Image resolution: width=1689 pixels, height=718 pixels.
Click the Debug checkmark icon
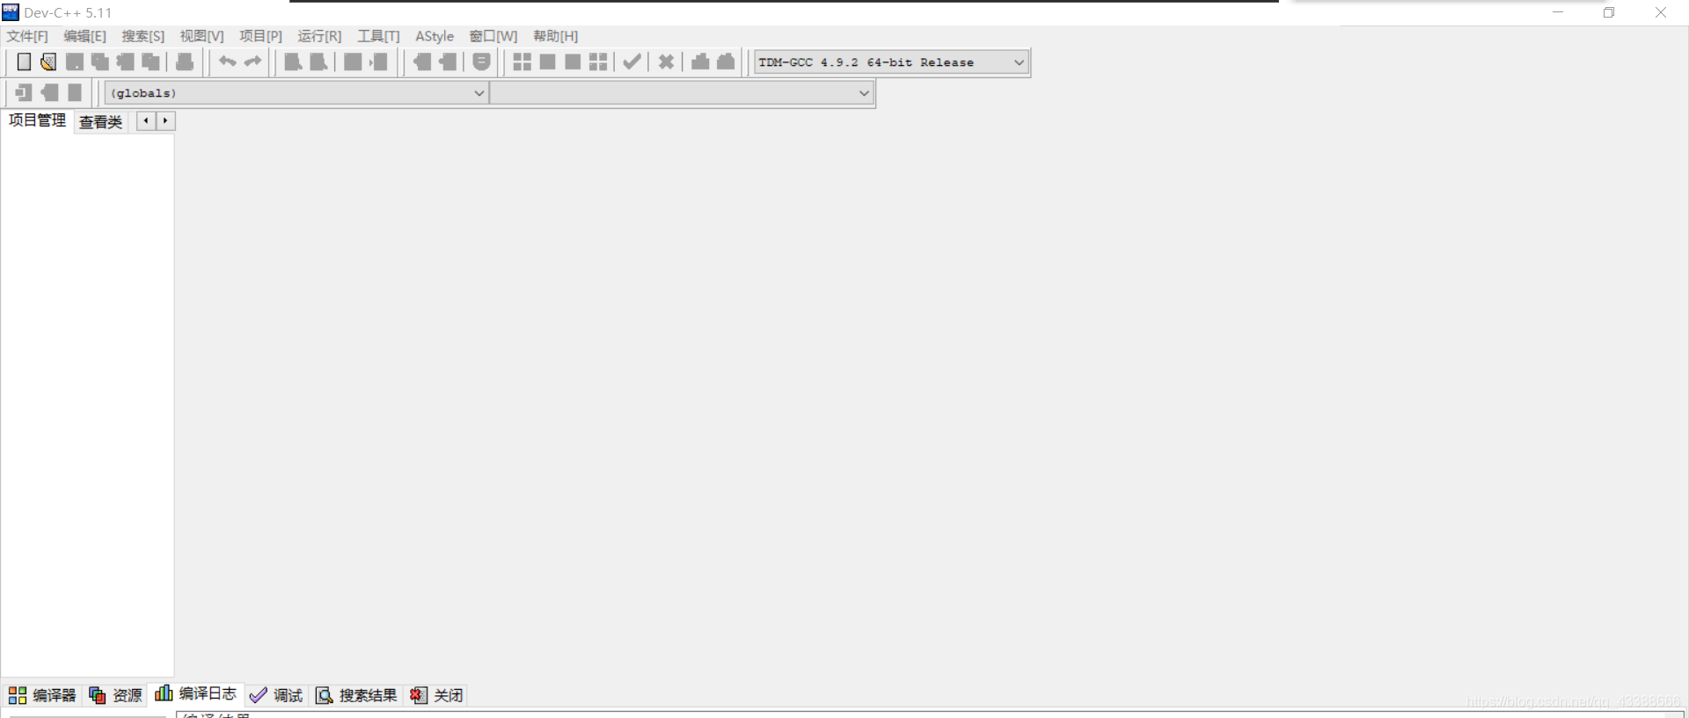(632, 62)
